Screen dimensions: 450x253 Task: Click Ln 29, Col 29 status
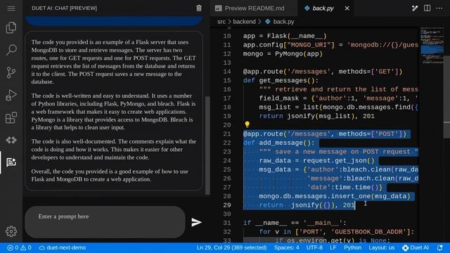(x=231, y=247)
